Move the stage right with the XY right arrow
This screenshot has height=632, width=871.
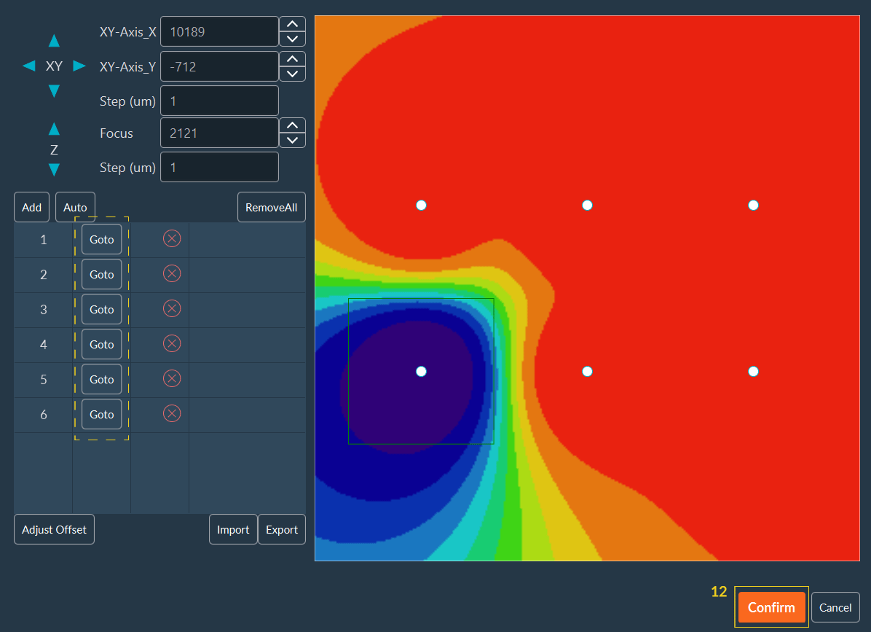coord(80,66)
